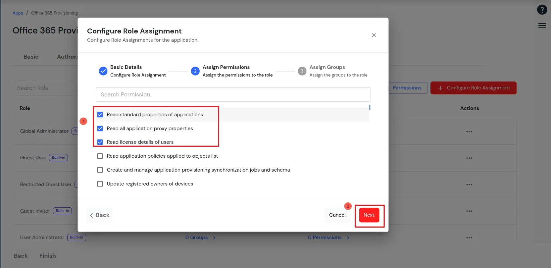Check Read application policies applied to objects list
Screen dimensions: 551x268
[100, 156]
